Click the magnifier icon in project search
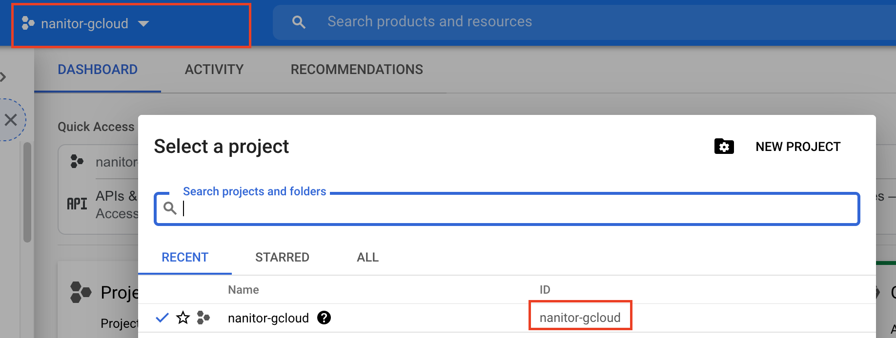 click(169, 208)
